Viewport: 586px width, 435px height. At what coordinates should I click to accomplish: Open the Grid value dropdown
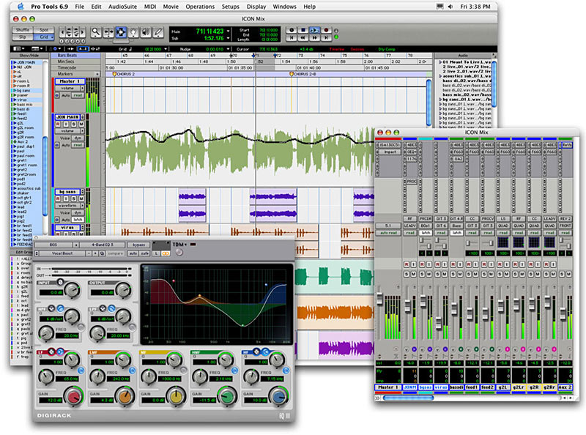click(x=166, y=49)
